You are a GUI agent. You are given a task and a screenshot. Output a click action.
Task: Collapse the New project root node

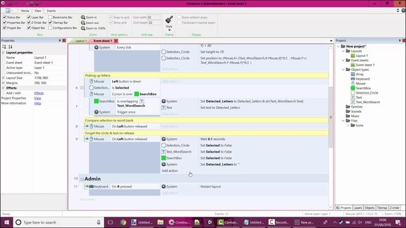coord(338,46)
